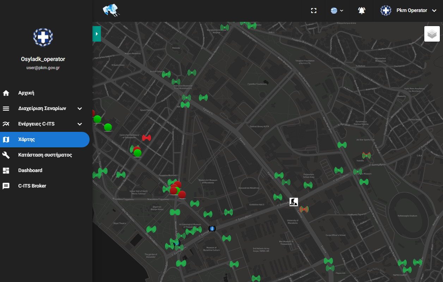This screenshot has height=282, width=443.
Task: Expand the Ενέργειες C-ITS submenu
Action: tap(80, 124)
